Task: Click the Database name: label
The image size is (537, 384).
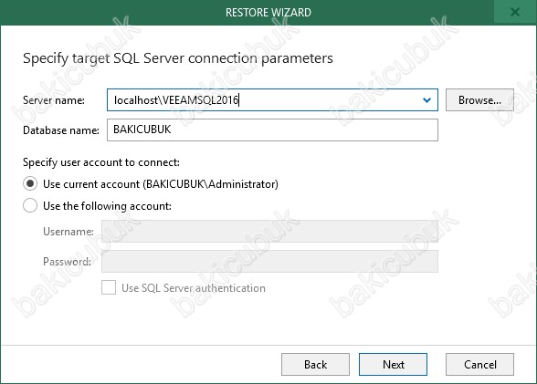Action: (61, 130)
